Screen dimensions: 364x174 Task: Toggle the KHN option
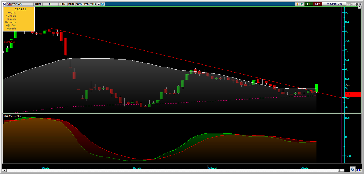coord(71,4)
